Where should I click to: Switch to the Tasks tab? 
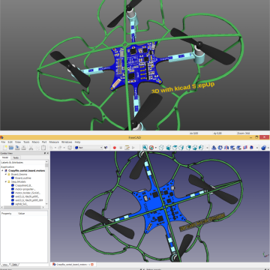[16, 157]
